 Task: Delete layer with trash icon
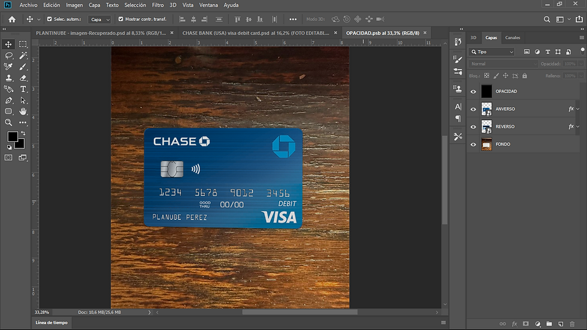(x=572, y=323)
